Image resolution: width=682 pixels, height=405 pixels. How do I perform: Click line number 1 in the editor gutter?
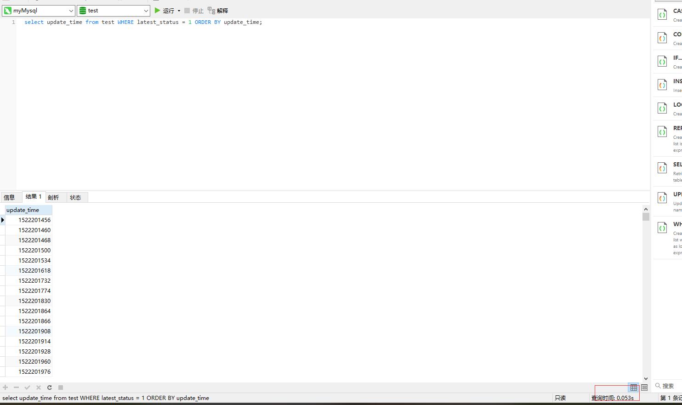click(13, 22)
